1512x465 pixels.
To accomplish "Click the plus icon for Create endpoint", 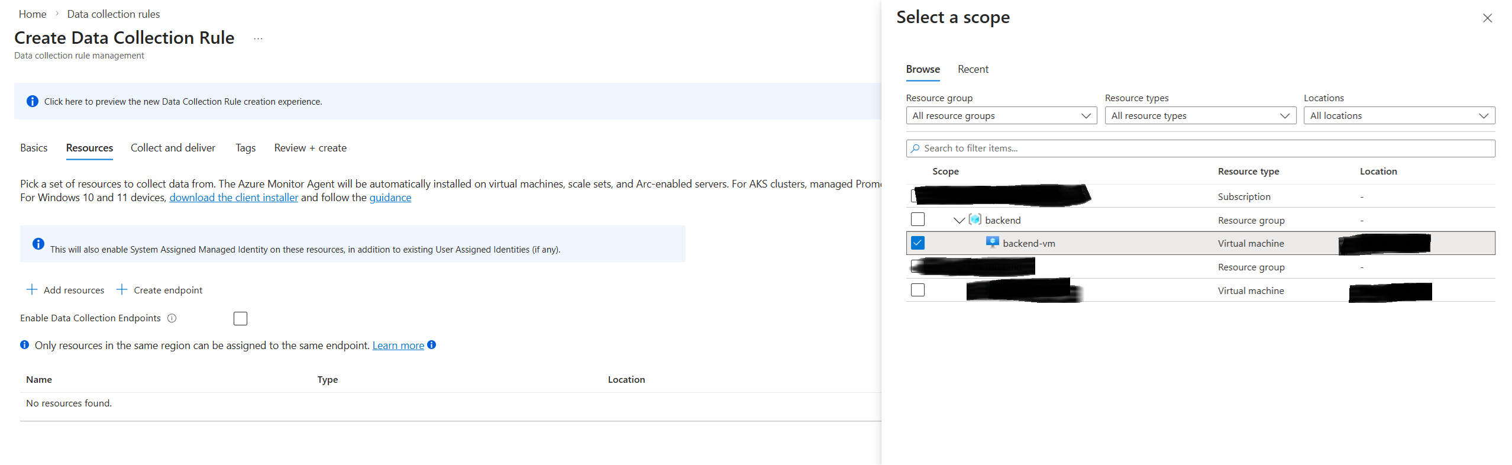I will [122, 289].
